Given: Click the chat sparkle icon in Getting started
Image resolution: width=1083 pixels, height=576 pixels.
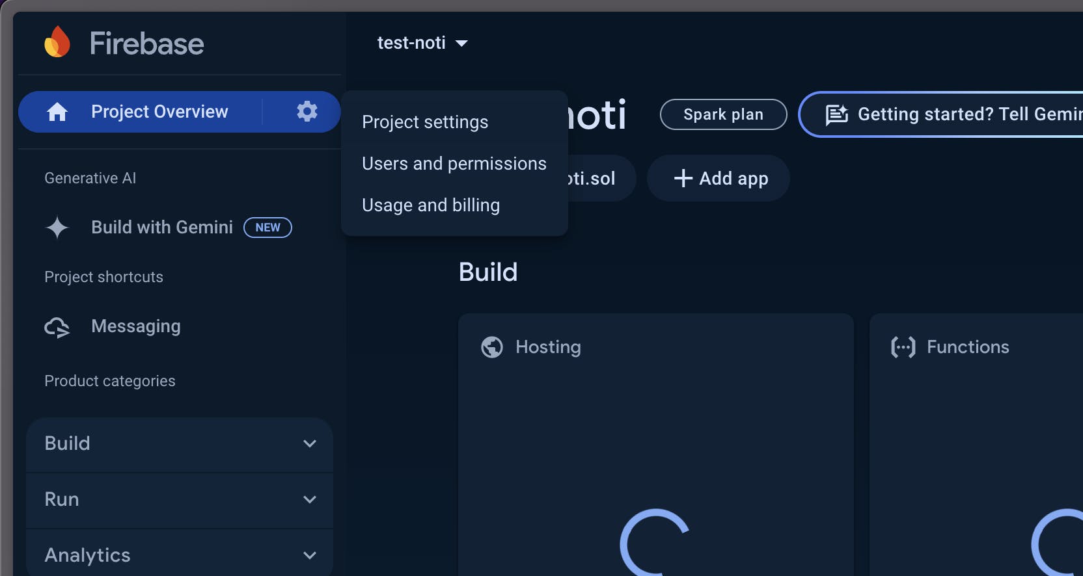Looking at the screenshot, I should pyautogui.click(x=836, y=114).
